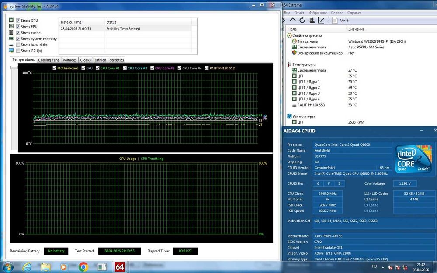The image size is (437, 273).
Task: Click the Stress CPU chip icon
Action: tap(11, 20)
